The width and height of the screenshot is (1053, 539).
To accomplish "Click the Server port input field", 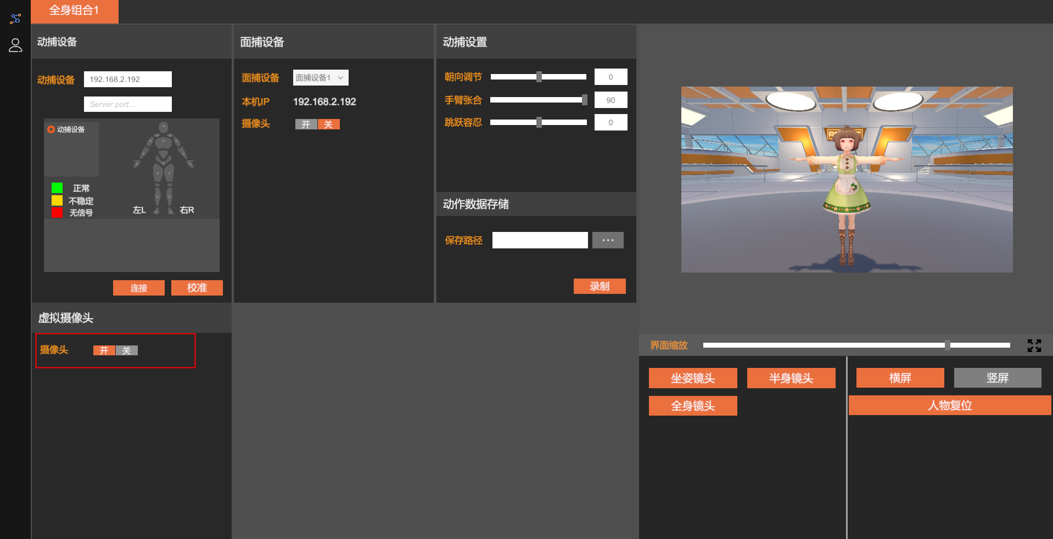I will pyautogui.click(x=127, y=104).
